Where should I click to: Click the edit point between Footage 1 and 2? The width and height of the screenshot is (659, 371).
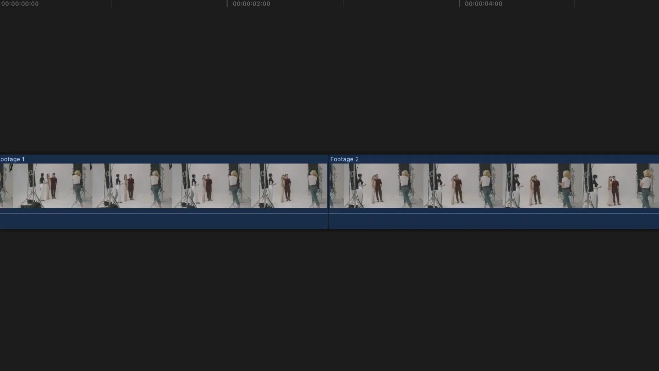pyautogui.click(x=328, y=192)
